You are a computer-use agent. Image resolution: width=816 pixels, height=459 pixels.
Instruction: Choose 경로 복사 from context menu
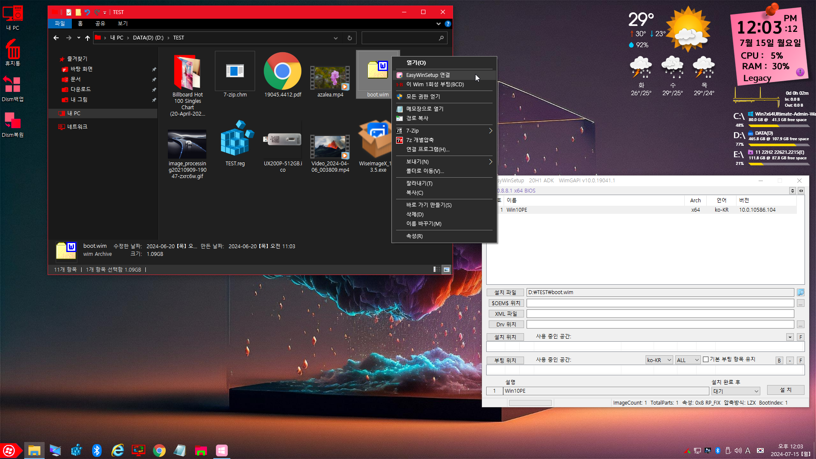tap(444, 119)
